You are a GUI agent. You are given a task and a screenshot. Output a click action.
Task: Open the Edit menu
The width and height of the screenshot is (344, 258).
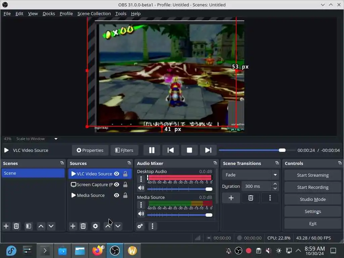click(19, 13)
